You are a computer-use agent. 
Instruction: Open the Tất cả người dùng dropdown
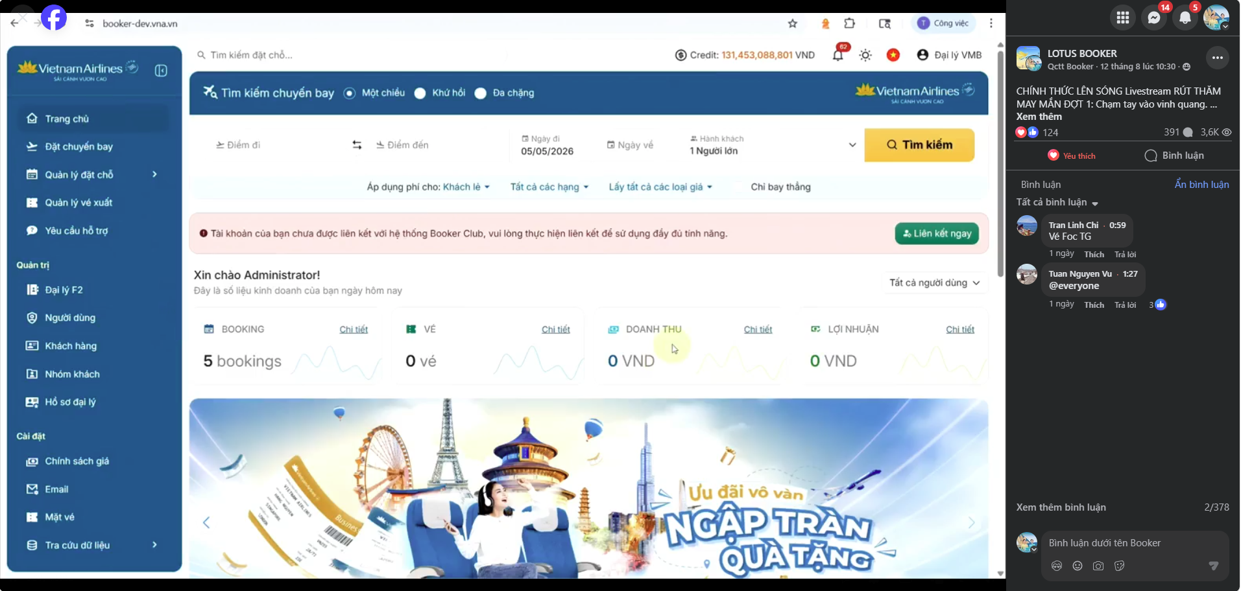pyautogui.click(x=935, y=283)
